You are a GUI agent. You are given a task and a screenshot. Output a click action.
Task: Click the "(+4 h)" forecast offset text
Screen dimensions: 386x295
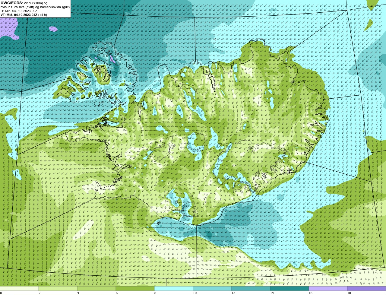[43, 15]
